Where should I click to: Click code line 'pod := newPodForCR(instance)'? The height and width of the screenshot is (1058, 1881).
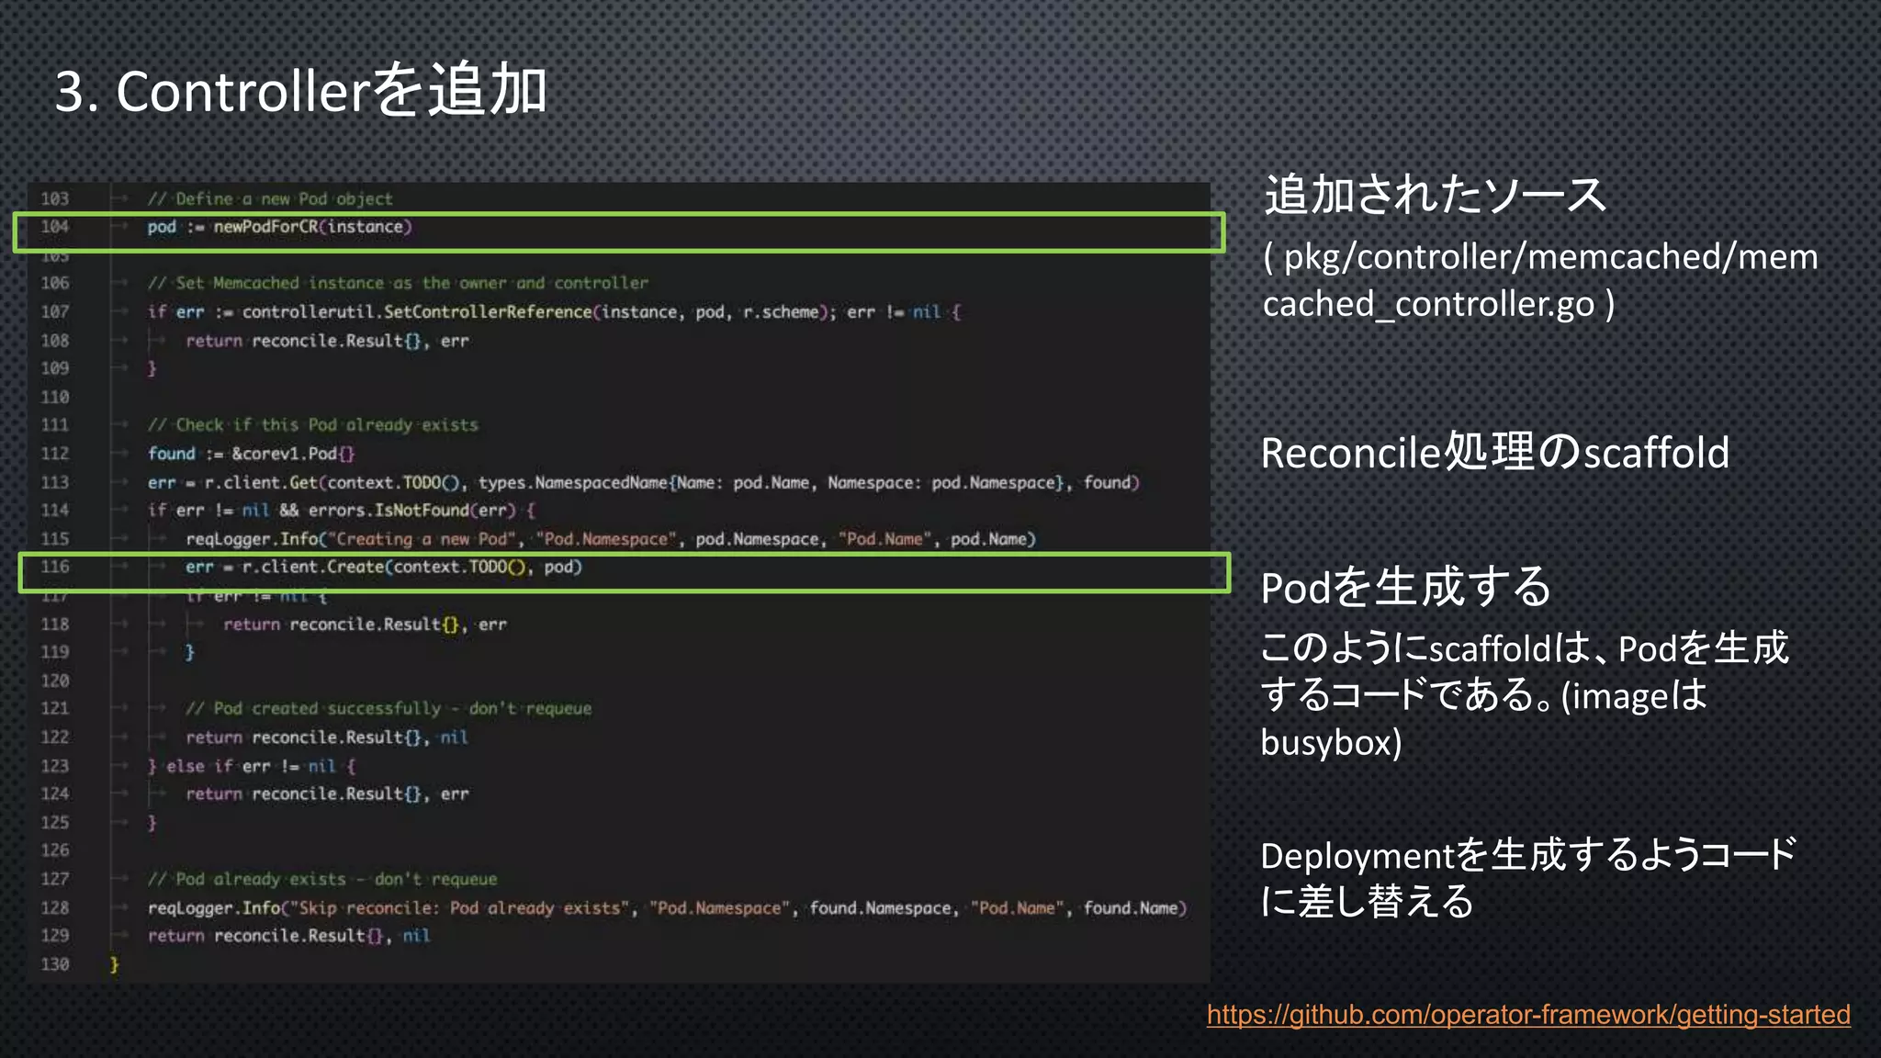point(280,227)
